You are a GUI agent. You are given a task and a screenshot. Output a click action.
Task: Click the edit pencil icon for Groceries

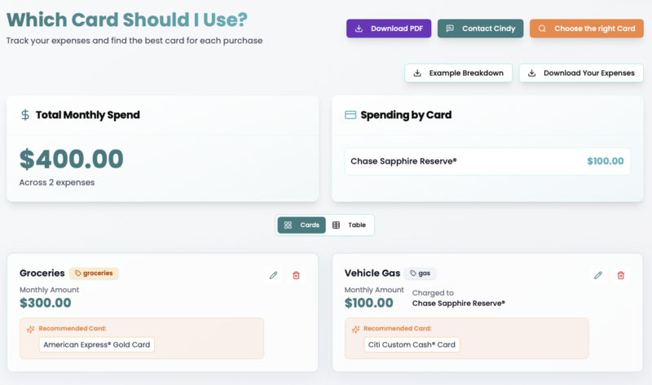click(273, 275)
